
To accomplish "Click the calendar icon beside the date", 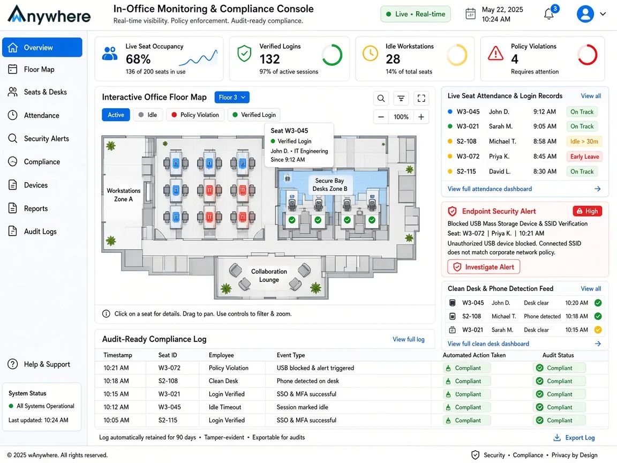I will 470,14.
